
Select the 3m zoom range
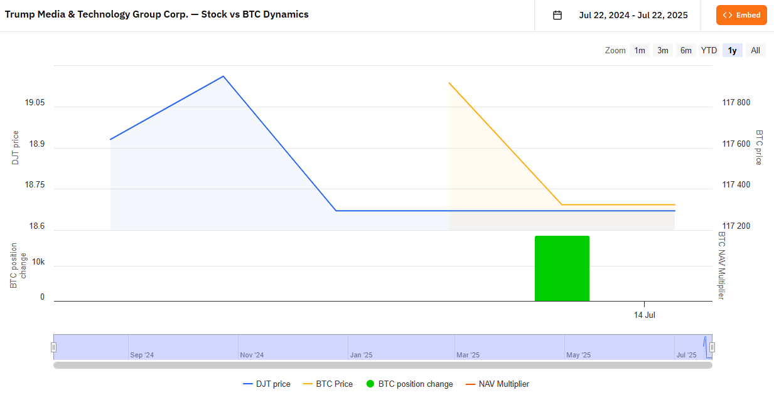pos(663,51)
